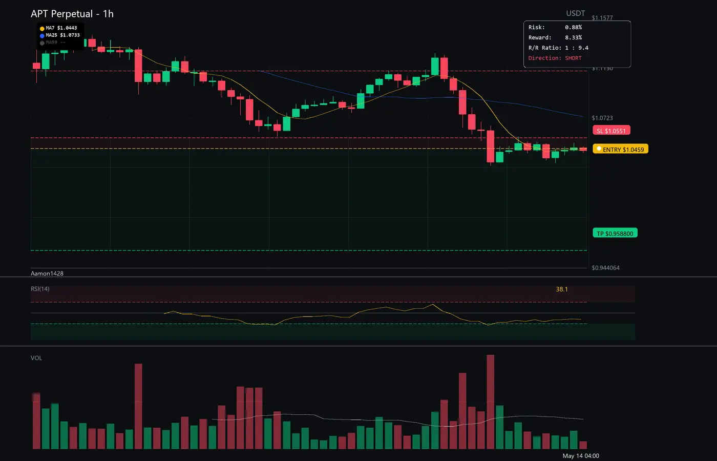Viewport: 717px width, 461px height.
Task: Click the VOL panel label
Action: [36, 358]
